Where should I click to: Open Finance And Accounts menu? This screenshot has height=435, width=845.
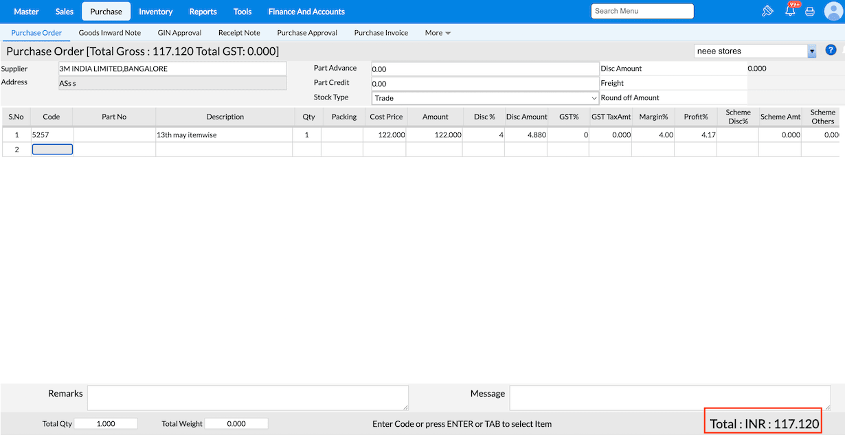point(306,12)
